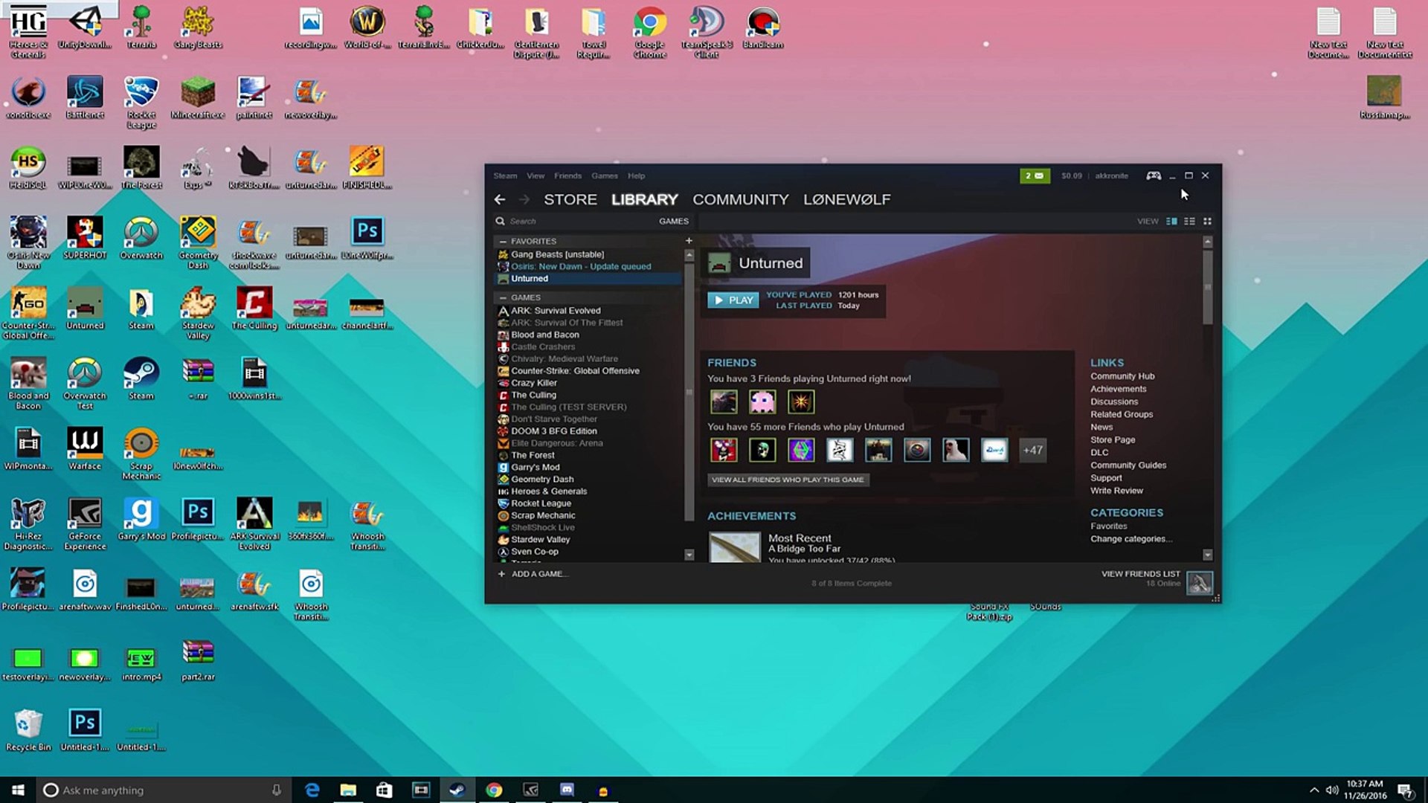The image size is (1428, 803).
Task: Open Big Picture mode controller icon
Action: coord(1154,175)
